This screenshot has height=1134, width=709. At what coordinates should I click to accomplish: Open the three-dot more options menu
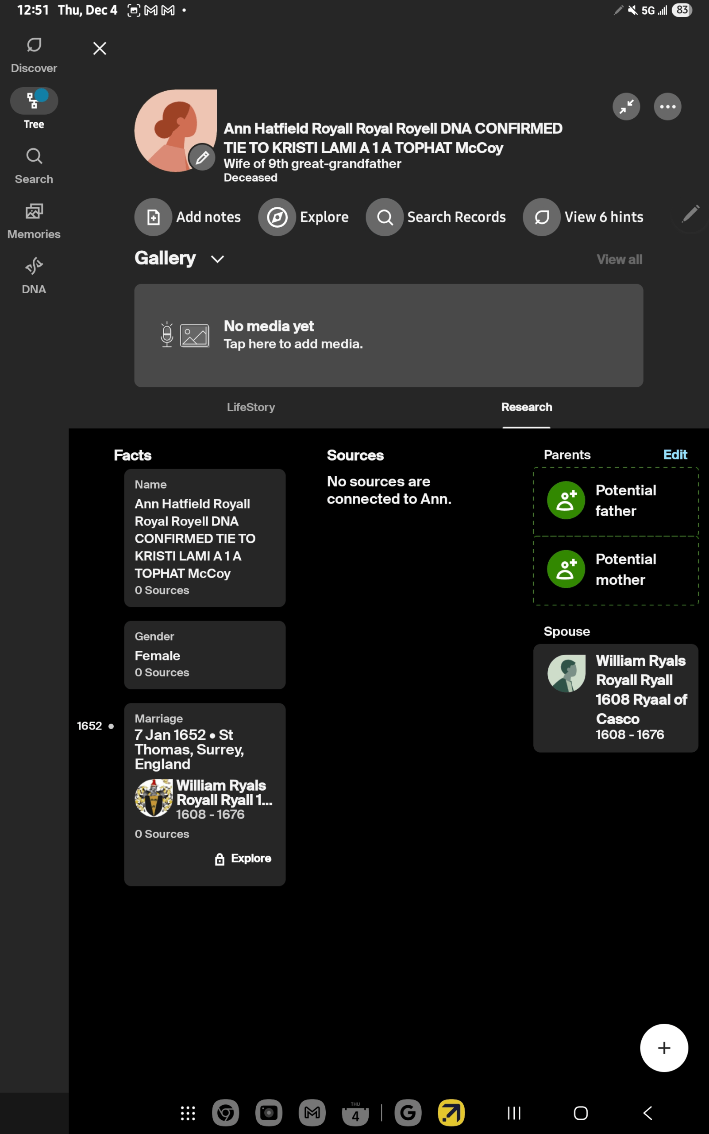coord(667,107)
